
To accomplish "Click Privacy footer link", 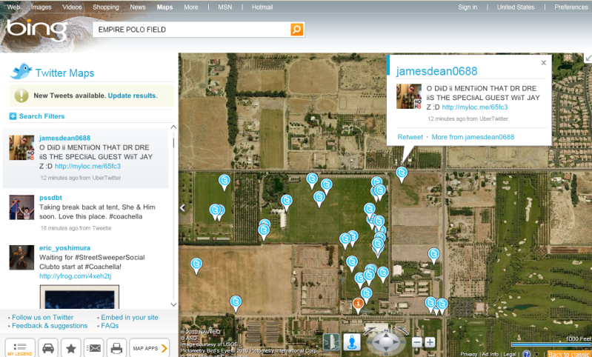I will point(469,354).
